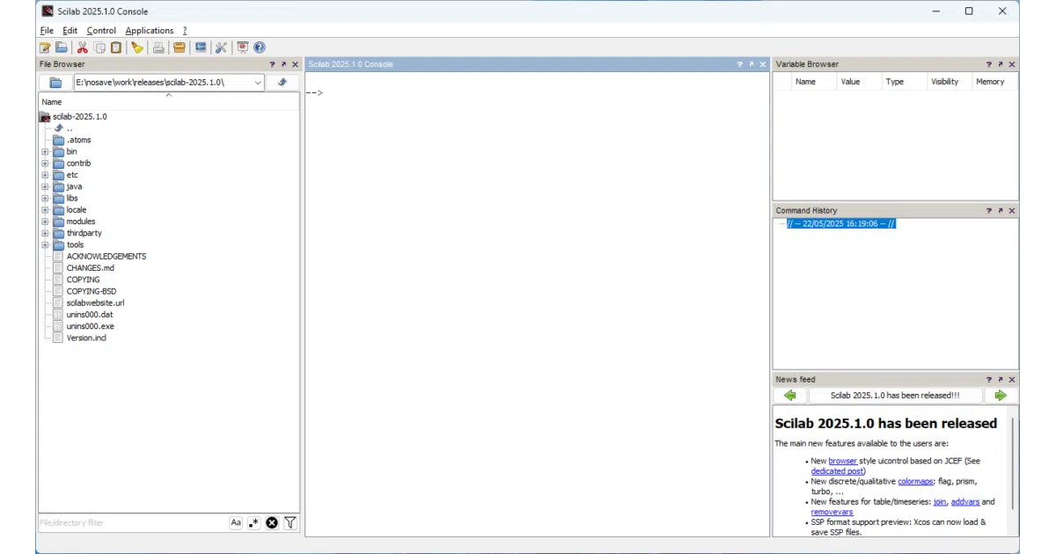The width and height of the screenshot is (1056, 554).
Task: Open the ? help menu
Action: tap(185, 31)
